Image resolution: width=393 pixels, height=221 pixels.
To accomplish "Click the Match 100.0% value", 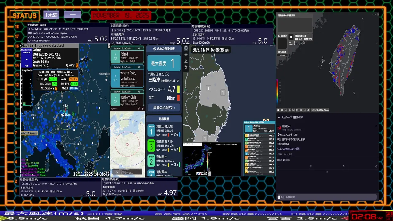I will 73,88.
